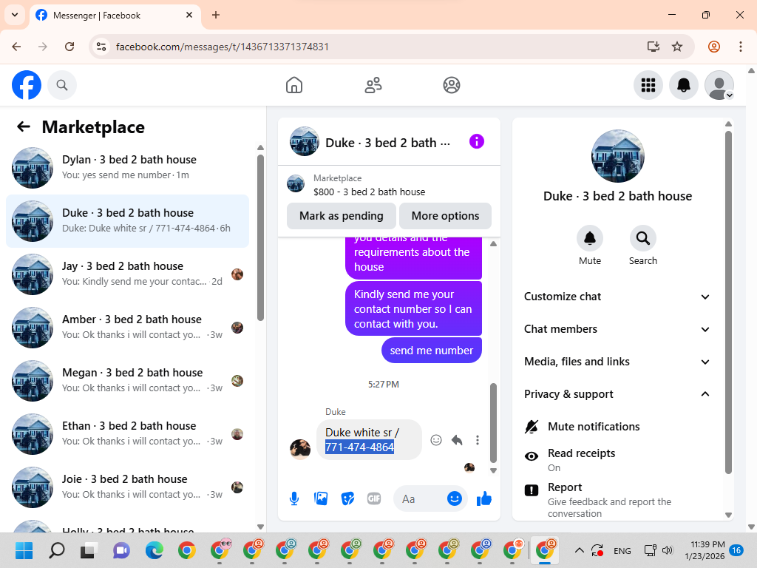Go back from Marketplace using arrow

pyautogui.click(x=23, y=126)
